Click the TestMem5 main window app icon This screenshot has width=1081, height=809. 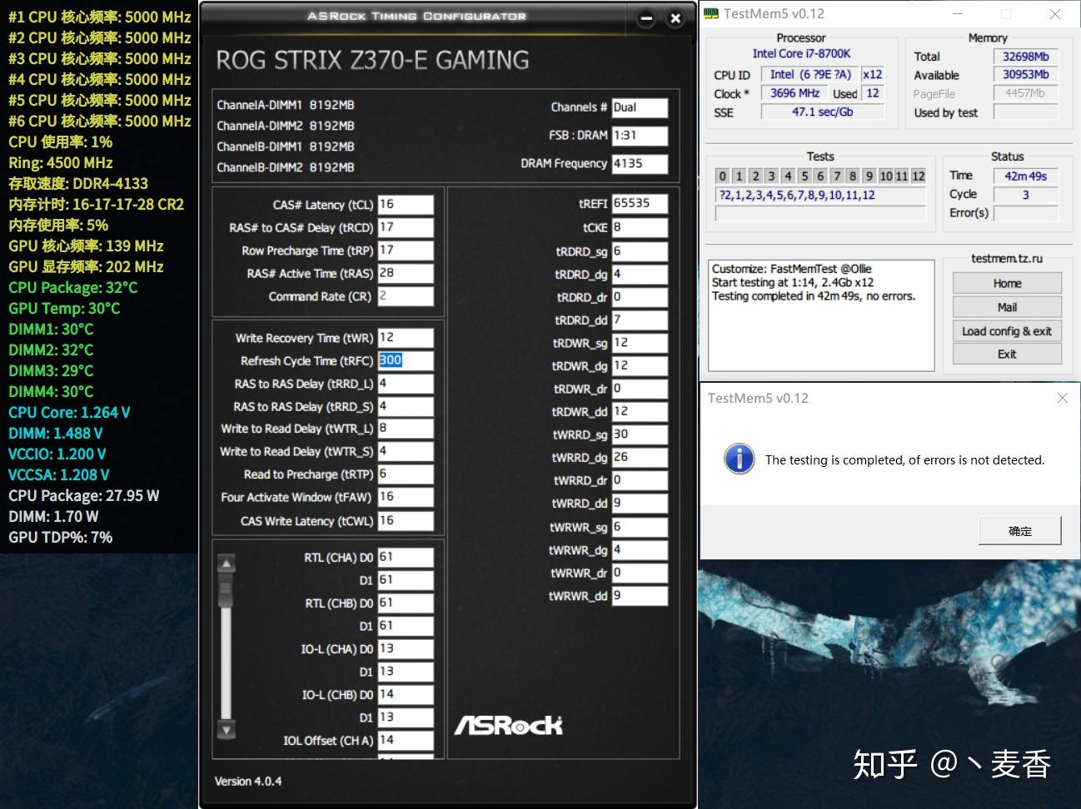pos(710,13)
